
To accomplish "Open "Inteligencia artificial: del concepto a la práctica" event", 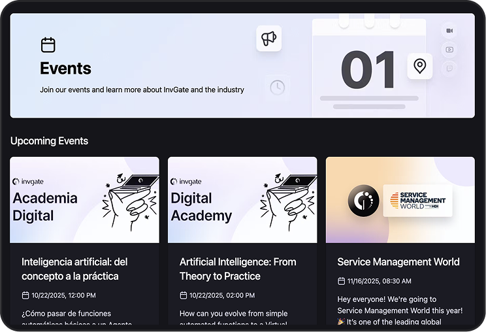I will click(74, 269).
